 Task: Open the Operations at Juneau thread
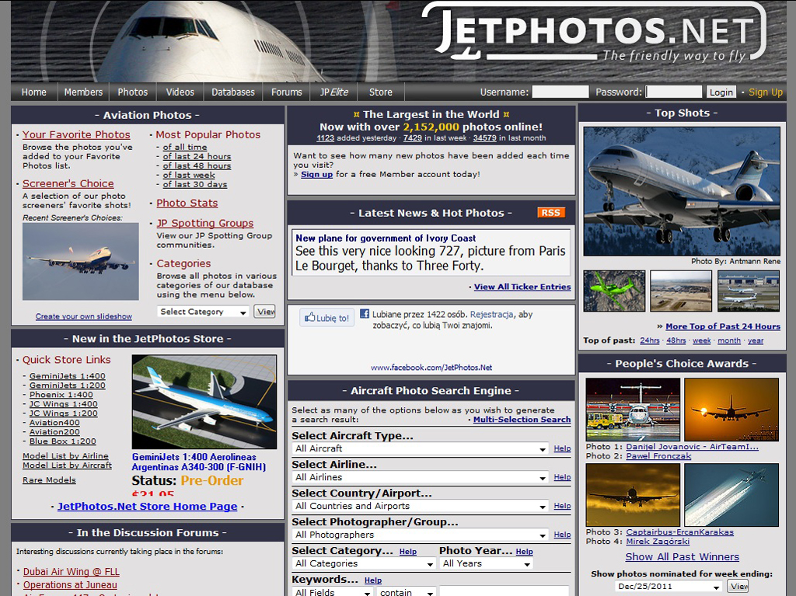coord(70,585)
